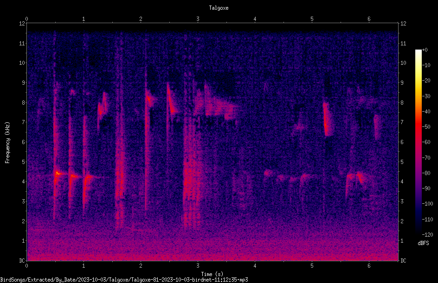The height and width of the screenshot is (283, 438).
Task: Click the 8 label on the left frequency axis
Action: click(24, 103)
